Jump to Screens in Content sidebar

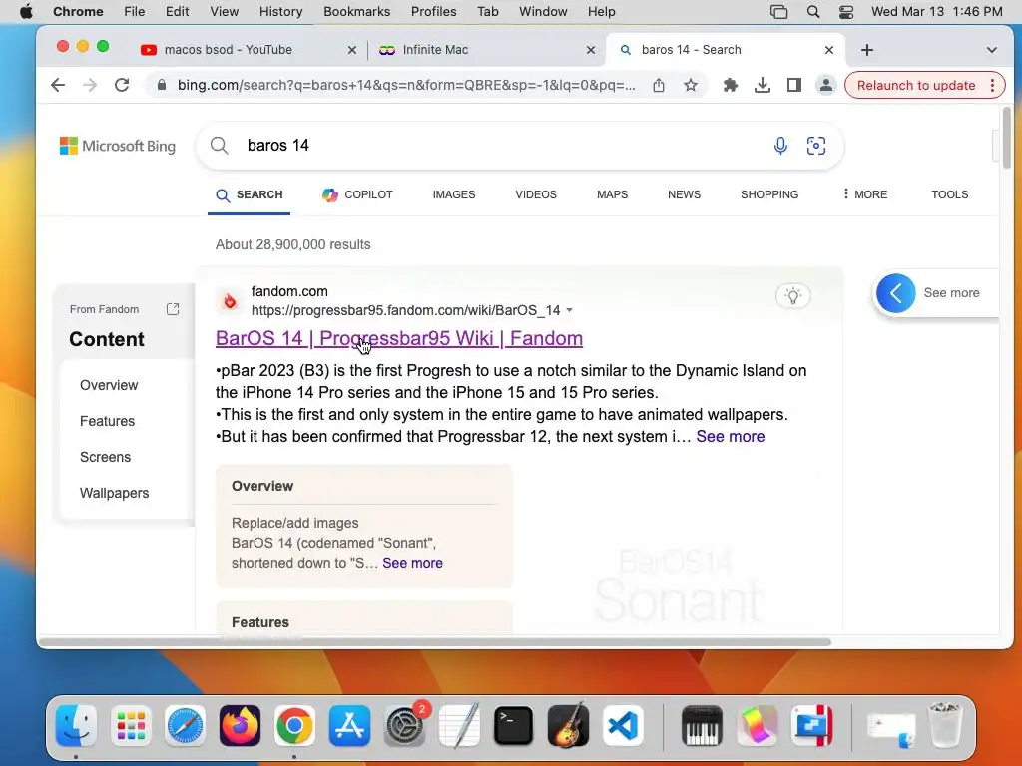[x=105, y=457]
